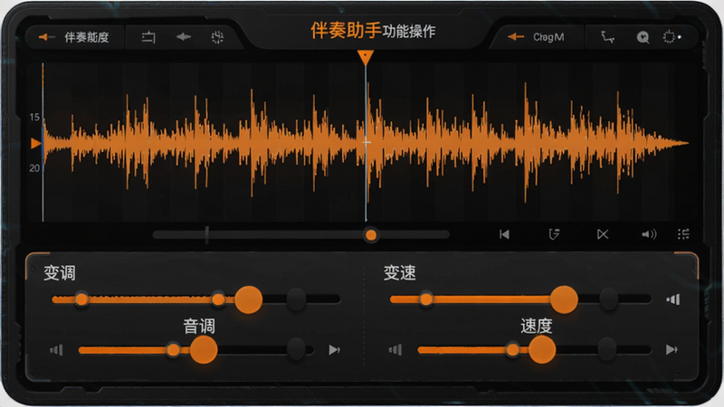724x407 pixels.
Task: Click the small orange handle on 速度 slider
Action: point(512,350)
